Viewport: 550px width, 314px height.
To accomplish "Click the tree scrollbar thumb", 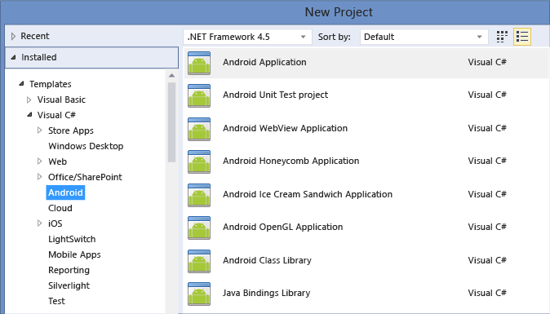I will [171, 122].
